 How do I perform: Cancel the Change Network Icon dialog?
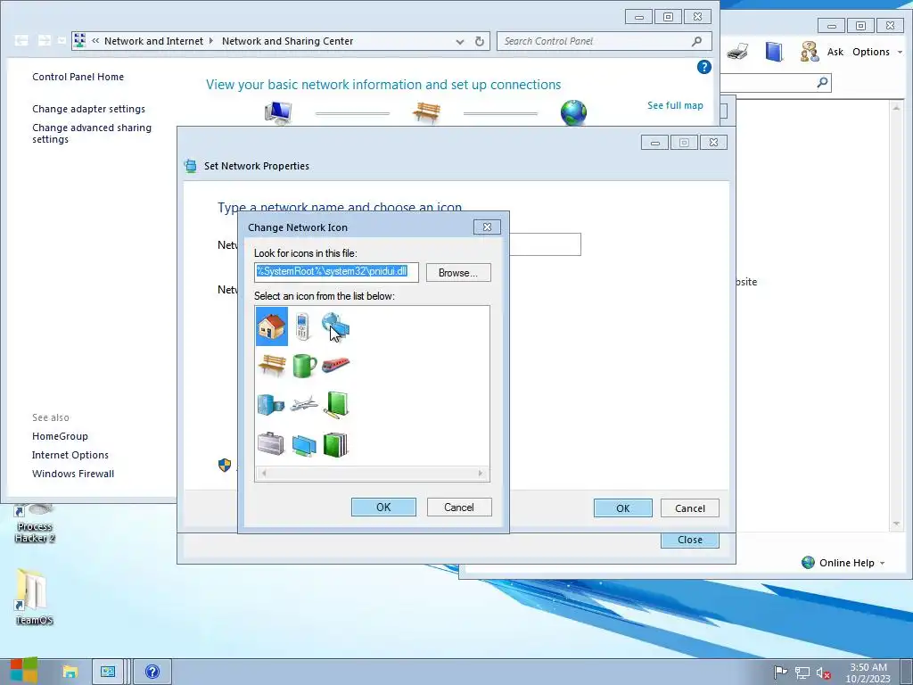tap(459, 508)
